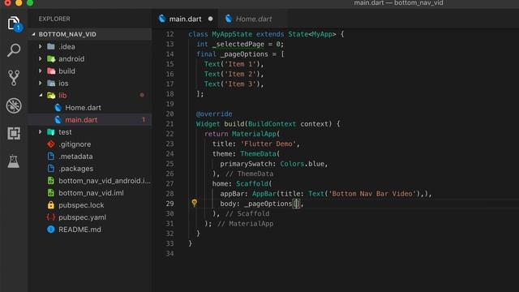
Task: Click the Dart icon on the Home.dart tab
Action: pos(229,19)
